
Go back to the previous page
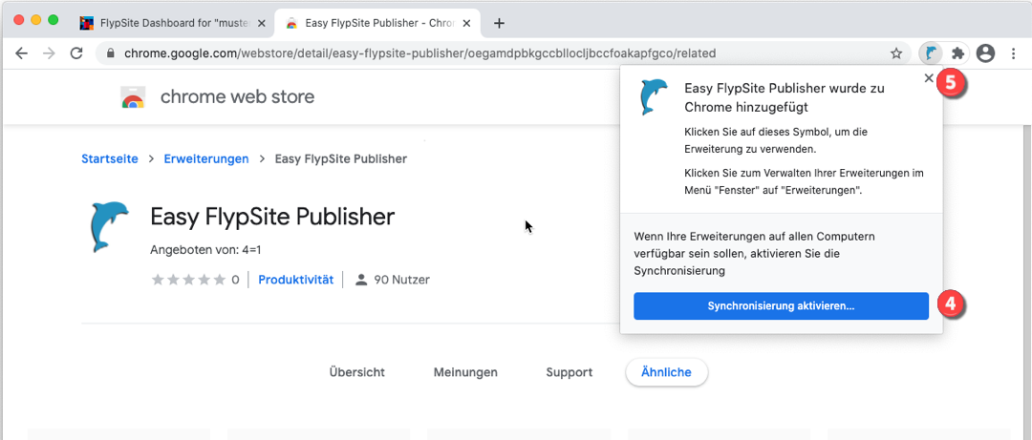[x=22, y=53]
